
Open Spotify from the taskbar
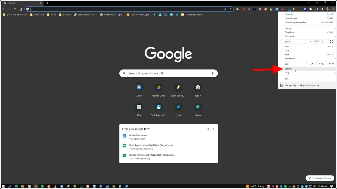tap(42, 186)
